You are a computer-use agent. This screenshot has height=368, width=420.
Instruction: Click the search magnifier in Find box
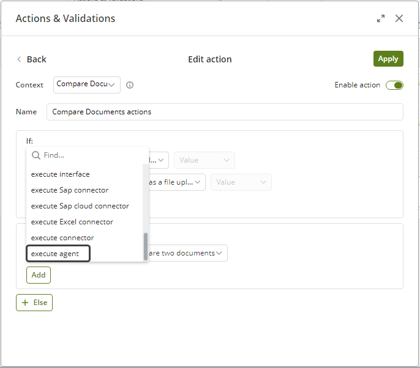[x=36, y=155]
